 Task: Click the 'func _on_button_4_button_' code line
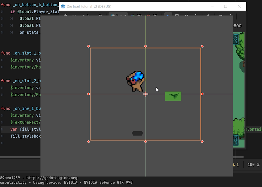pyautogui.click(x=29, y=5)
